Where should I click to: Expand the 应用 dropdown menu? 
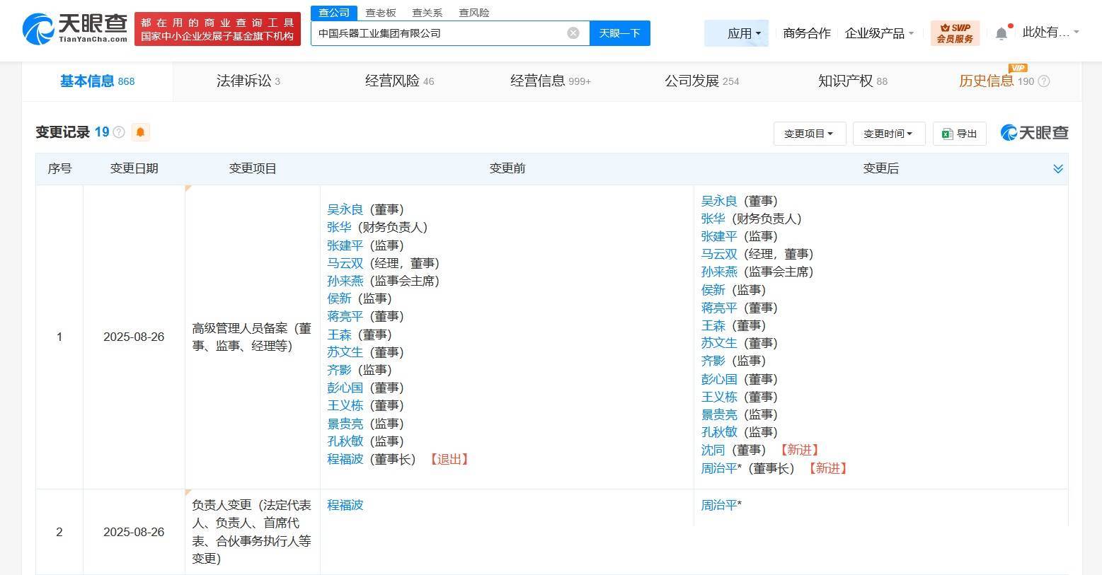(737, 33)
